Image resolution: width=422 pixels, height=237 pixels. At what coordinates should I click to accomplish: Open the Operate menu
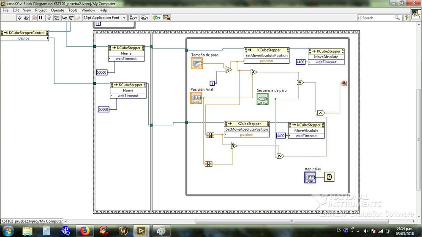pos(57,10)
